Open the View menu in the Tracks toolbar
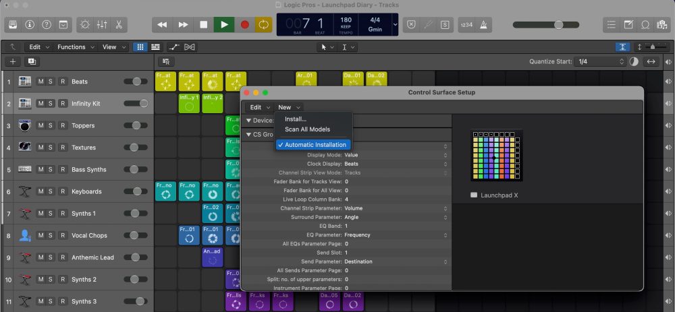This screenshot has height=312, width=675. point(114,47)
